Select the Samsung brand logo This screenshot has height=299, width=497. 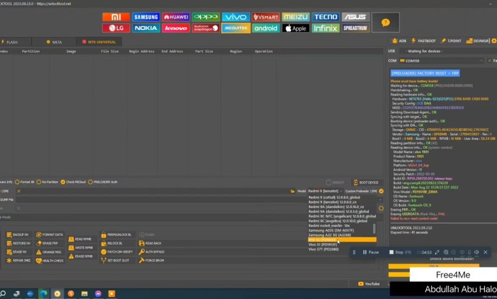pos(145,17)
